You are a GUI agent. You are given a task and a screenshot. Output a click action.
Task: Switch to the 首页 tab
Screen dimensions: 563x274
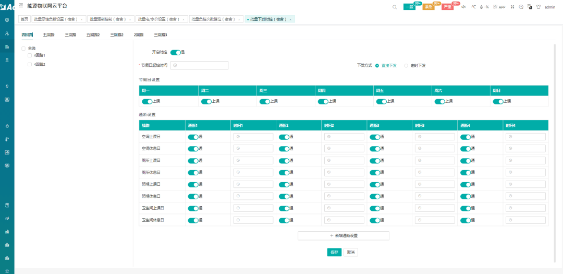24,19
